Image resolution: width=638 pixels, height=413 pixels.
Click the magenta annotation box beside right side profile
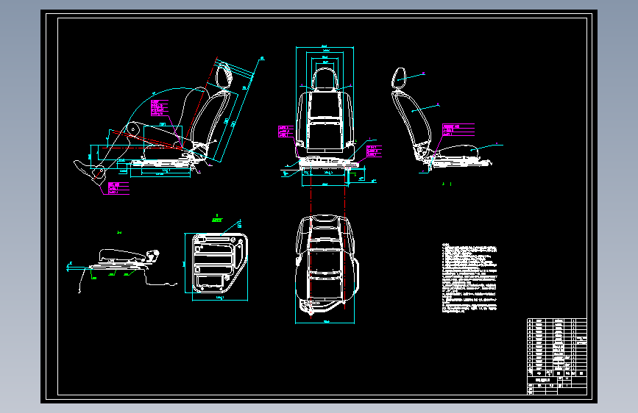(x=458, y=130)
